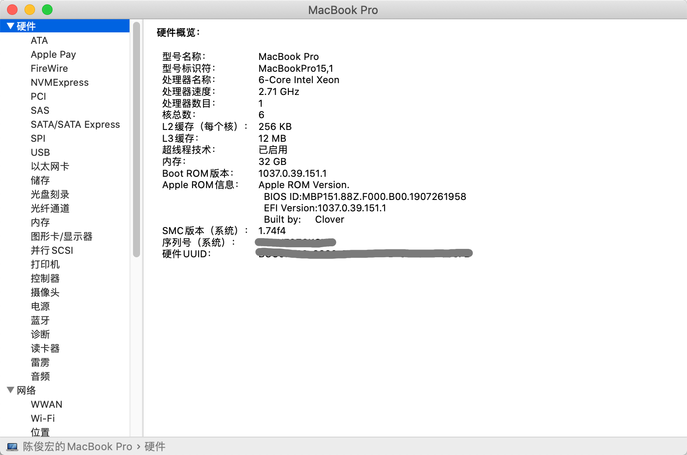Show USB device information
The image size is (687, 455).
coord(40,152)
